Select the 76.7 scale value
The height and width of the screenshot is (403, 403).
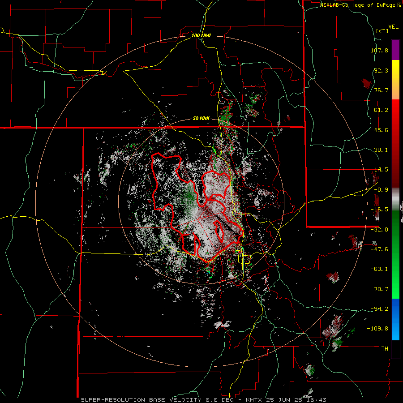[381, 90]
